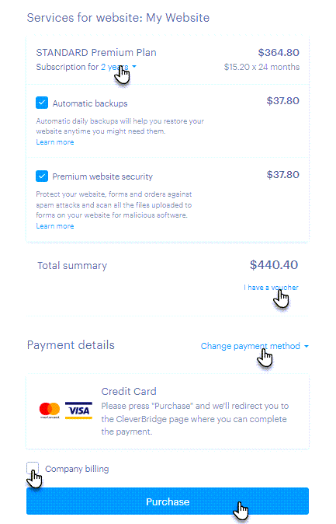
Task: Click the arrow beside subscription period
Action: [x=134, y=67]
